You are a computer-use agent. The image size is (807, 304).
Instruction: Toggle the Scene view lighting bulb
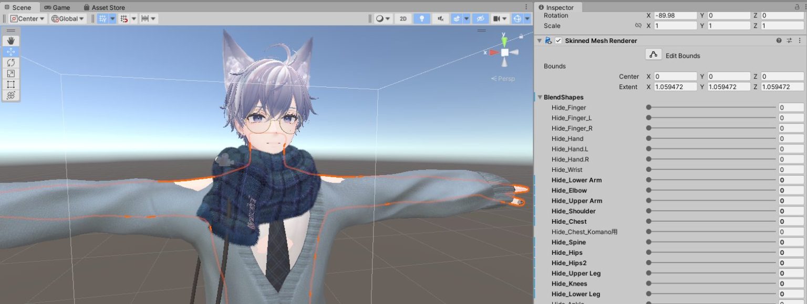click(x=422, y=19)
